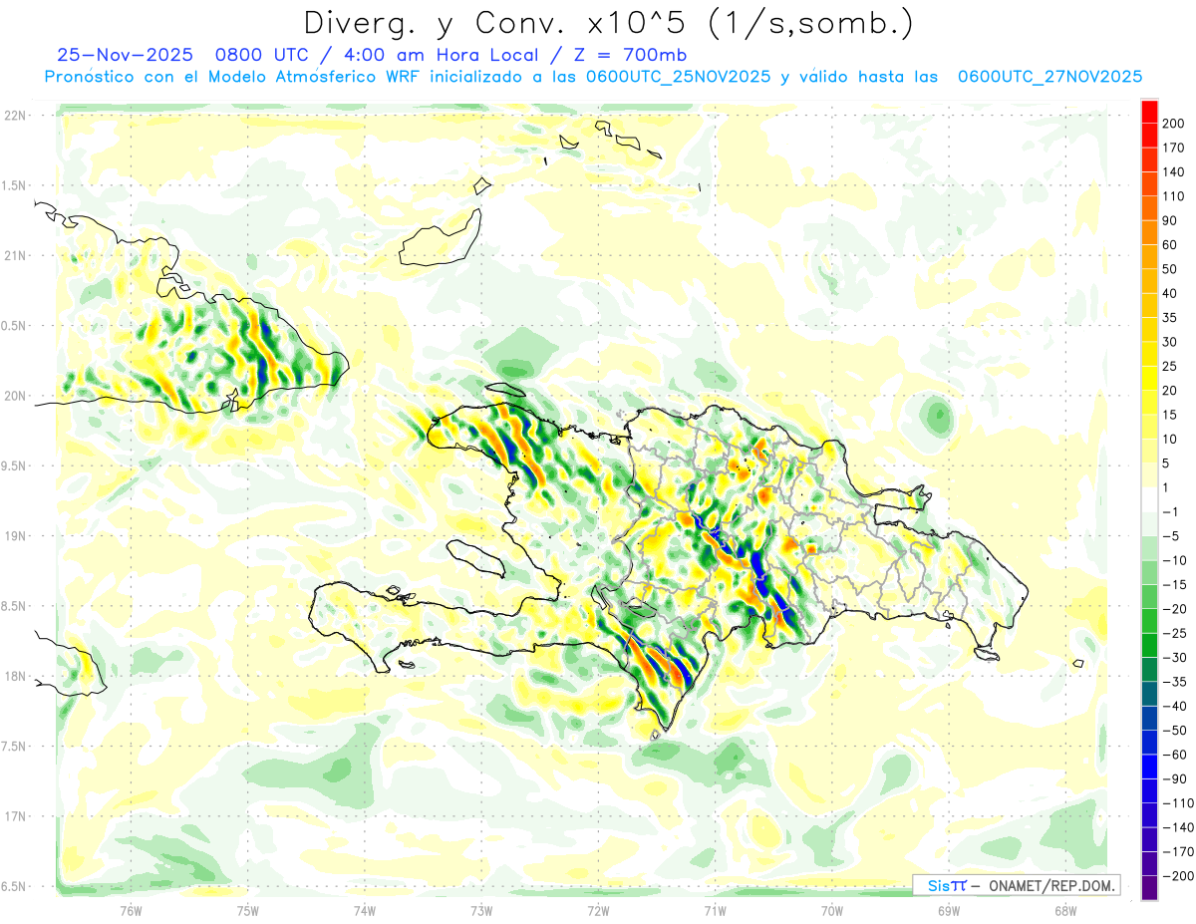Screen dimensions: 1196x924
Task: Click the "-40" value on the color scale
Action: 1175,707
